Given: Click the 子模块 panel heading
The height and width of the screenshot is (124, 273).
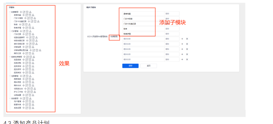Looking at the screenshot, I should (11, 7).
